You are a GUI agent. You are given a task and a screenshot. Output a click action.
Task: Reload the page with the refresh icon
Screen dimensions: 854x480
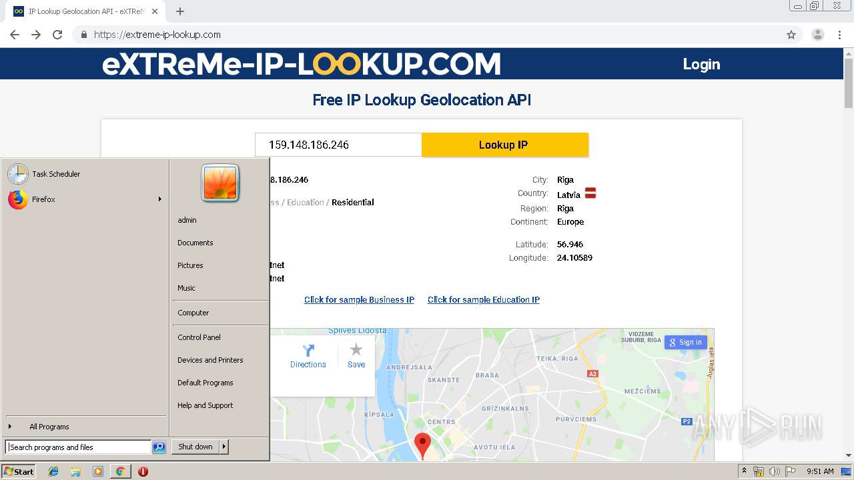coord(57,35)
